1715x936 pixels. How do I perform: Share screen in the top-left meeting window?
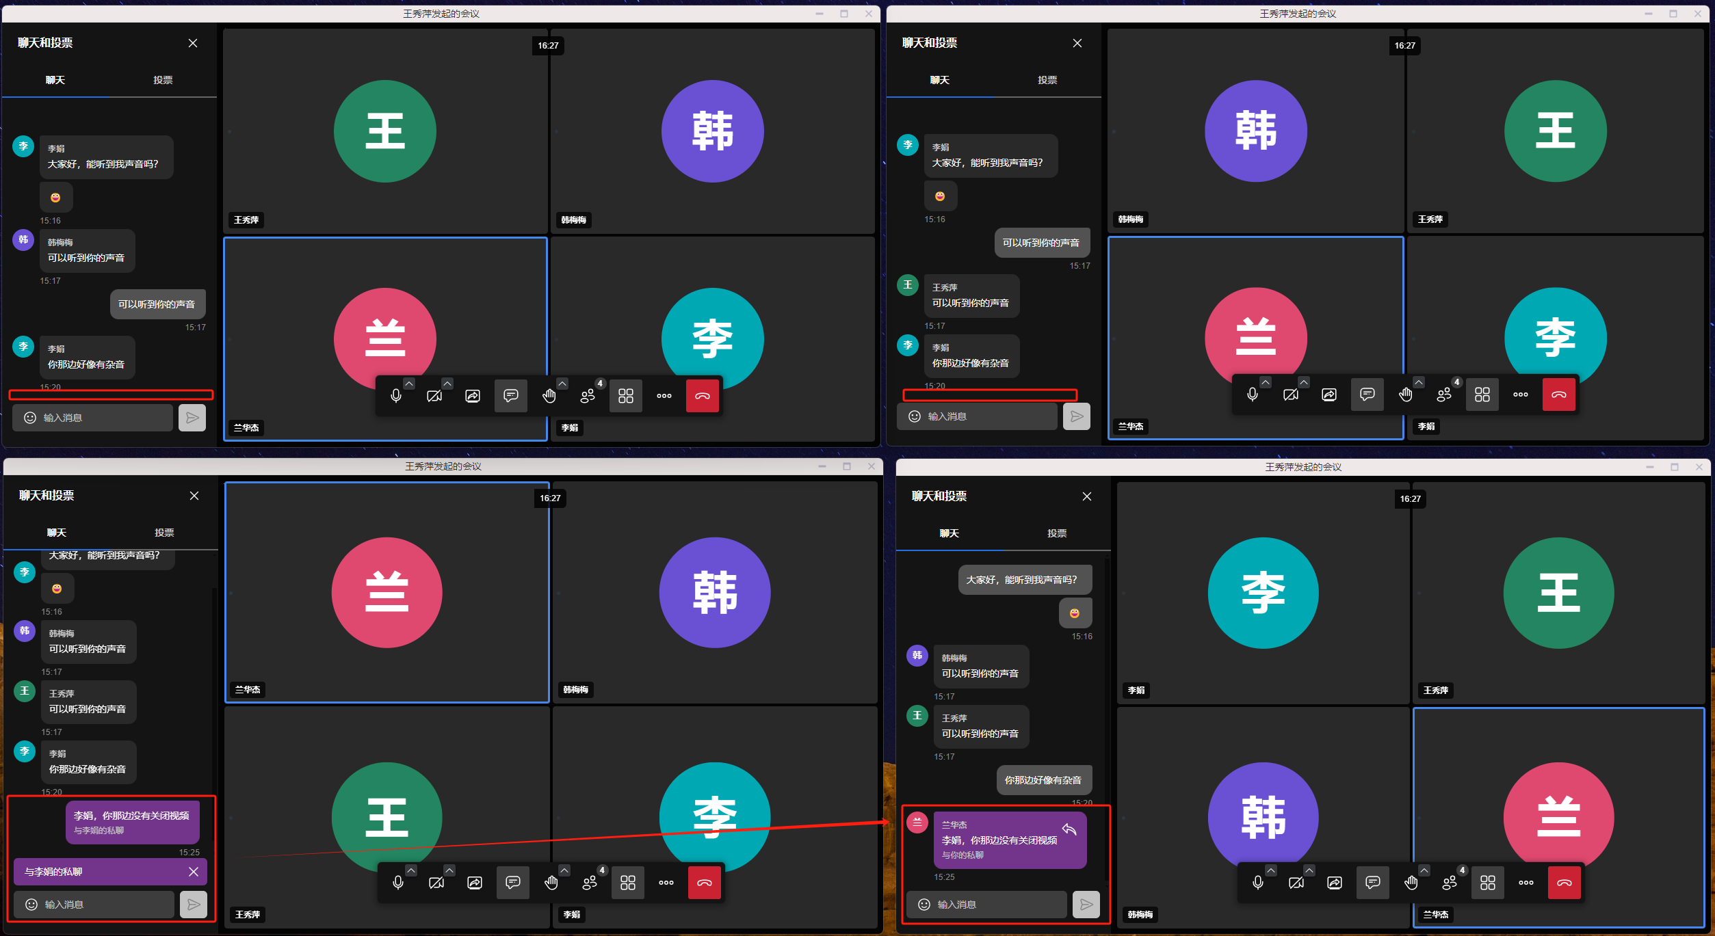(473, 396)
